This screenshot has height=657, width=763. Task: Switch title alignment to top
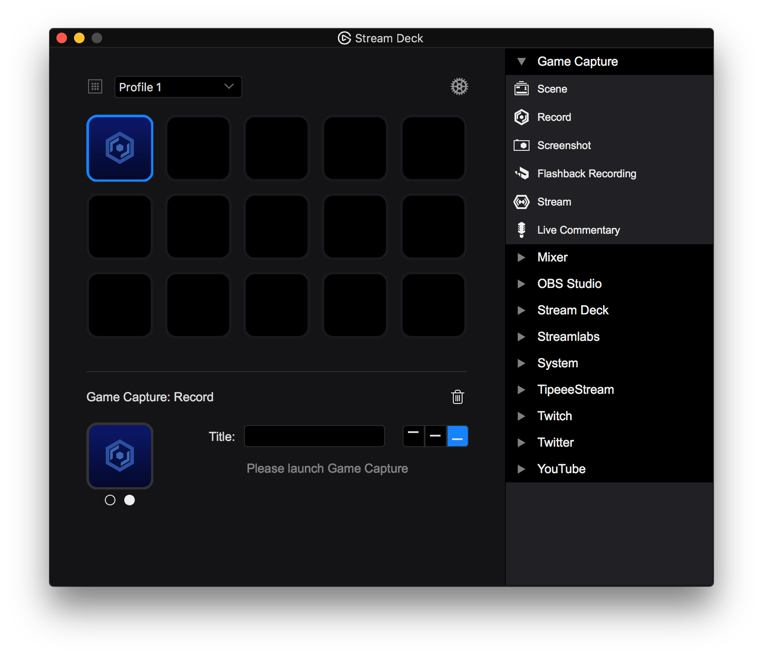(x=413, y=436)
